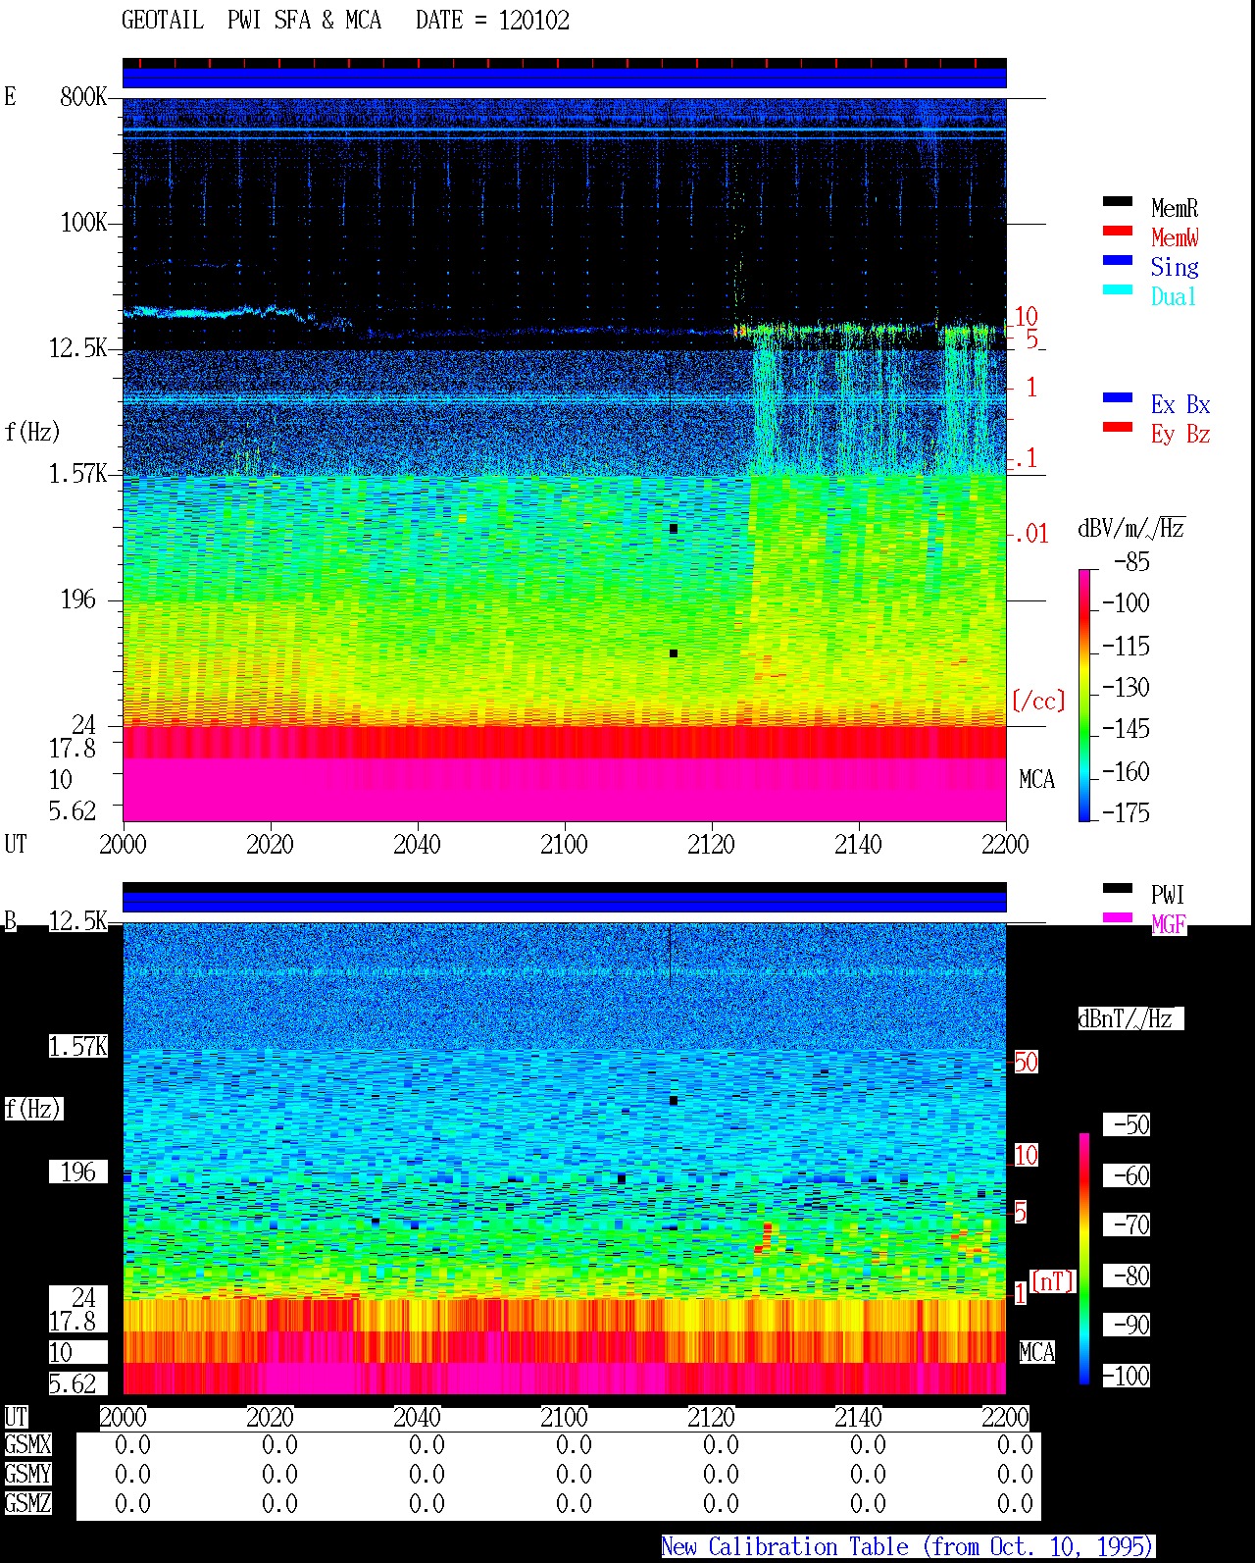Click the MCA label beside the E spectrogram
1255x1563 pixels.
[1036, 779]
